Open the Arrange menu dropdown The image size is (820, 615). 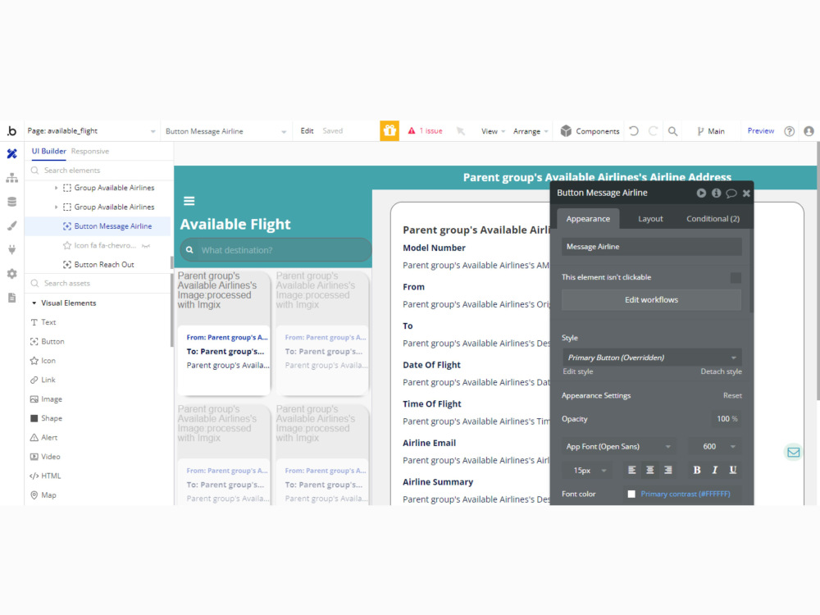531,131
